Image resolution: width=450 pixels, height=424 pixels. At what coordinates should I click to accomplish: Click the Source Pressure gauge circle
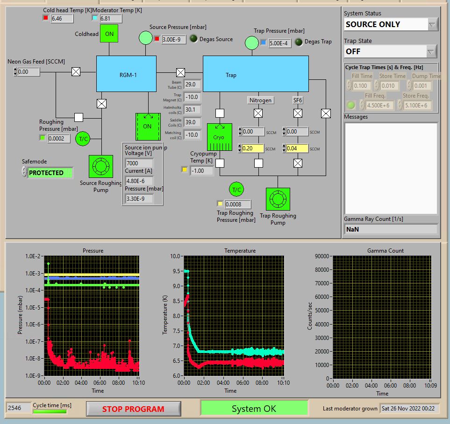pos(145,38)
